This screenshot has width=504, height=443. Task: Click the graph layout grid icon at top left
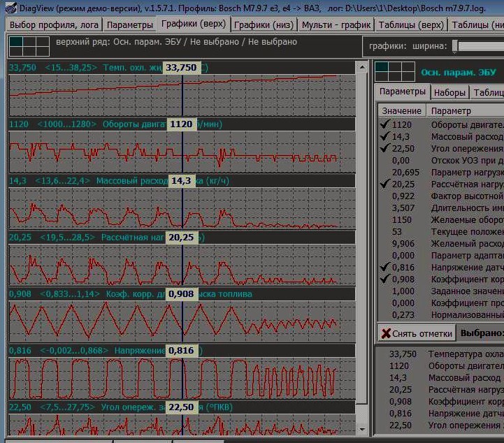coord(29,46)
